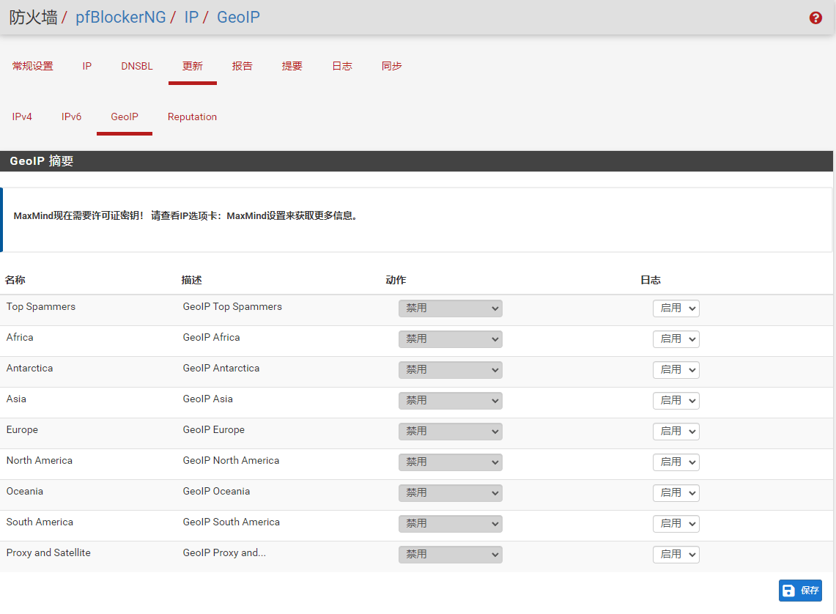836x614 pixels.
Task: Open the 常规设置 tab
Action: 33,66
